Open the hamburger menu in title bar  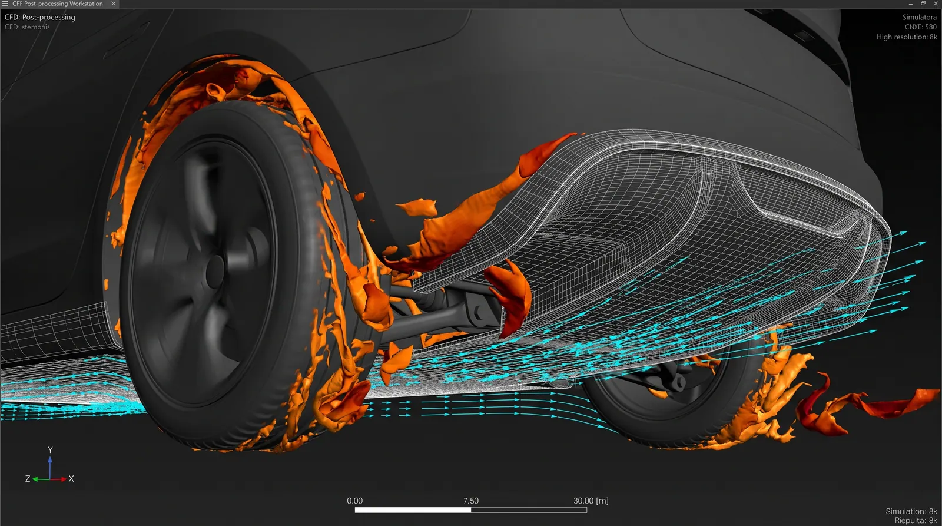(x=5, y=4)
